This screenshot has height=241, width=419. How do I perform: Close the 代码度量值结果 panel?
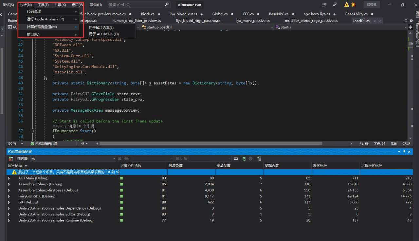(410, 152)
